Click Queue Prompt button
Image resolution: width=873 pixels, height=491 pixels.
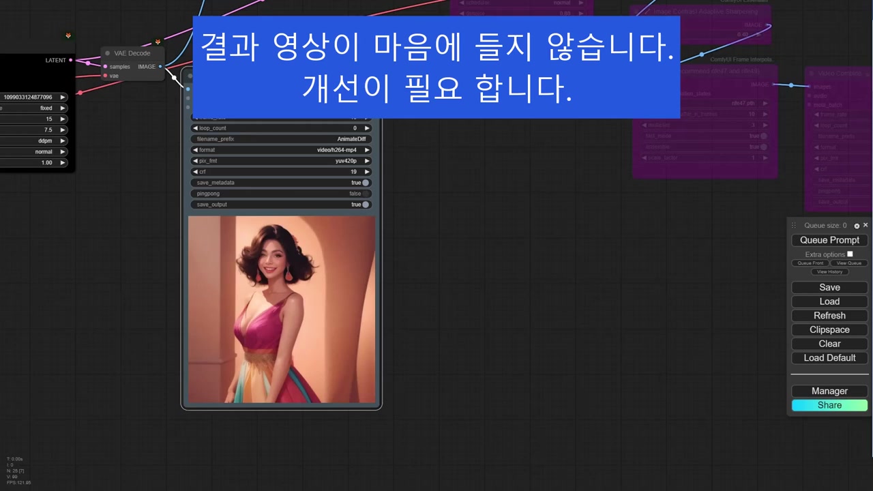pyautogui.click(x=829, y=240)
